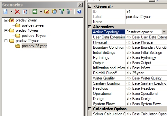Click the ID value 84
The height and width of the screenshot is (116, 167).
pyautogui.click(x=128, y=12)
